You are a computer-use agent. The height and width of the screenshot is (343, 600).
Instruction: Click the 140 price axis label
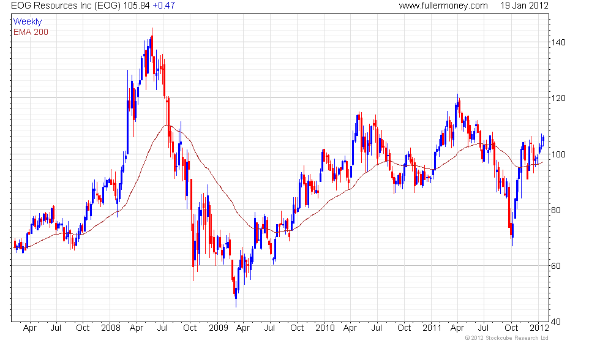click(558, 42)
